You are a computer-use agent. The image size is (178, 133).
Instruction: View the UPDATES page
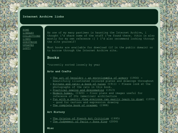click(x=28, y=45)
